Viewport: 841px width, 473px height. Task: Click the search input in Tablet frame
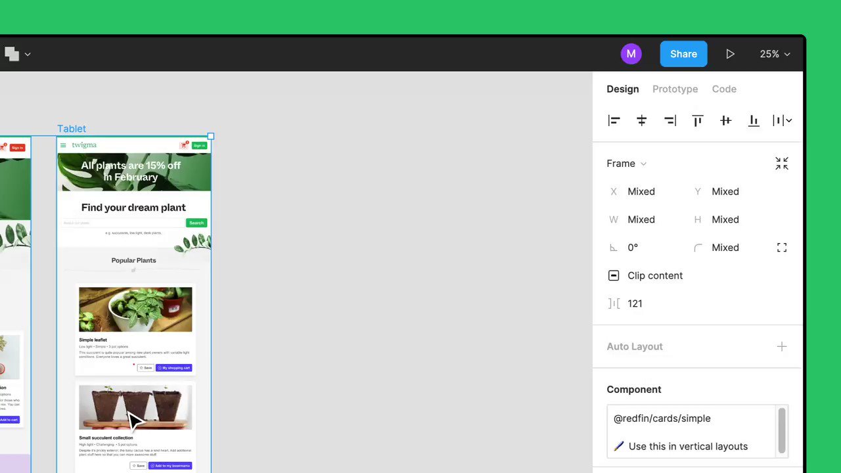(124, 223)
